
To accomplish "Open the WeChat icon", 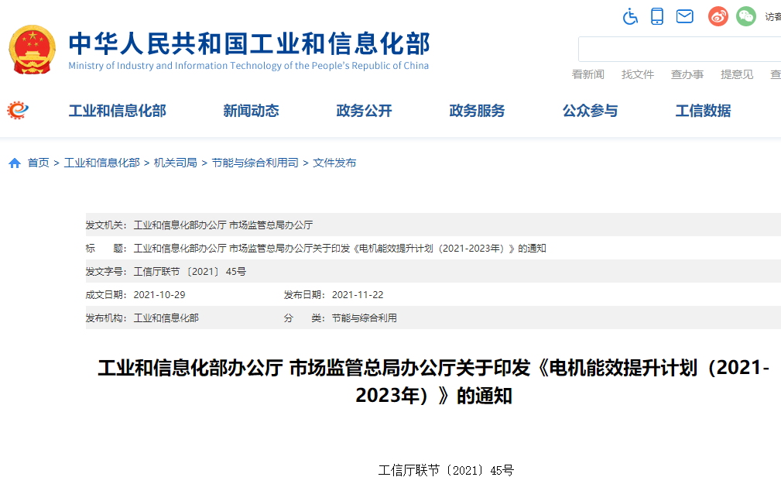I will pyautogui.click(x=745, y=15).
